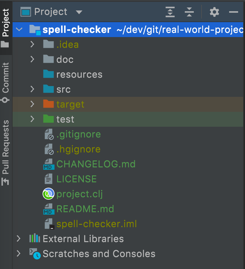Click the CHANGELOG.md markdown file icon
The width and height of the screenshot is (245, 269).
tap(48, 164)
